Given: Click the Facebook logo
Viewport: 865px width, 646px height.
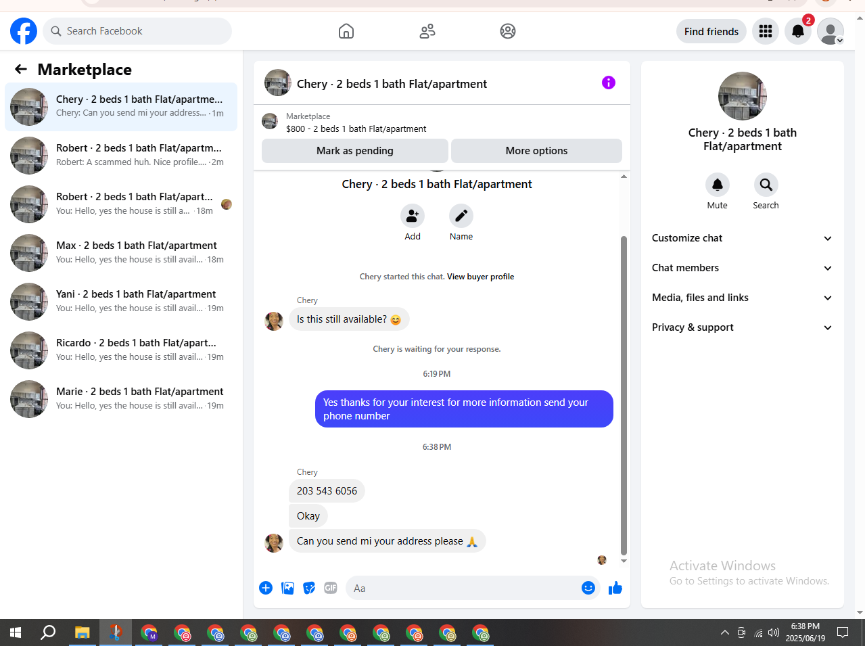Looking at the screenshot, I should coord(24,31).
